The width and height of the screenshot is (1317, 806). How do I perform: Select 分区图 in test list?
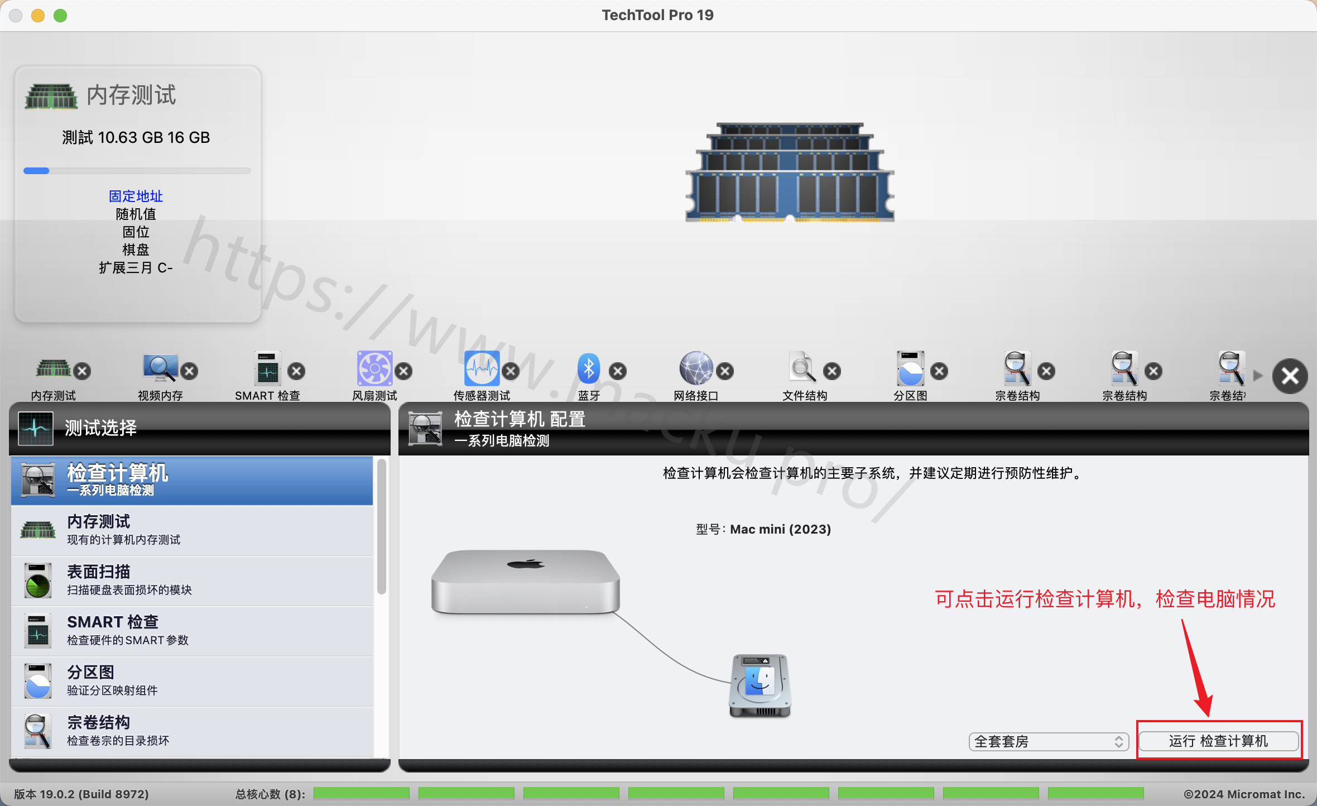[192, 681]
